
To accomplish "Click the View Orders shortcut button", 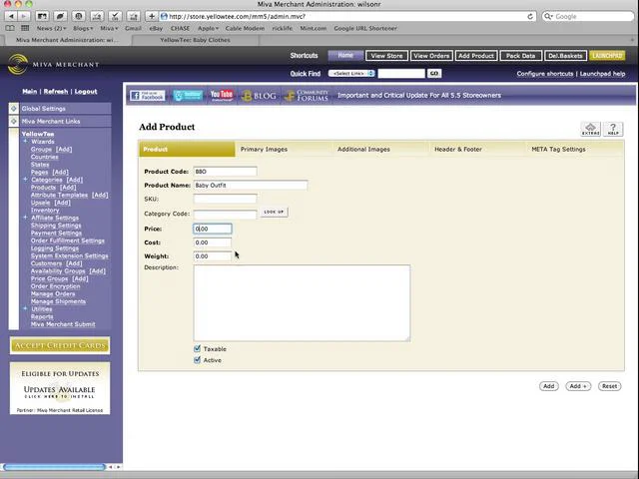I will 431,56.
